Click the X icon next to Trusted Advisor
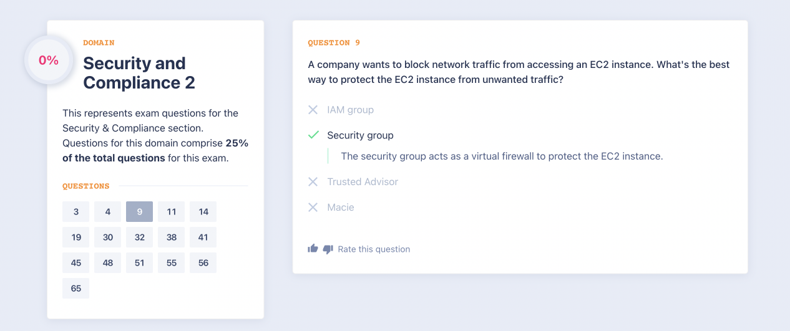Screen dimensions: 790x331 [313, 181]
